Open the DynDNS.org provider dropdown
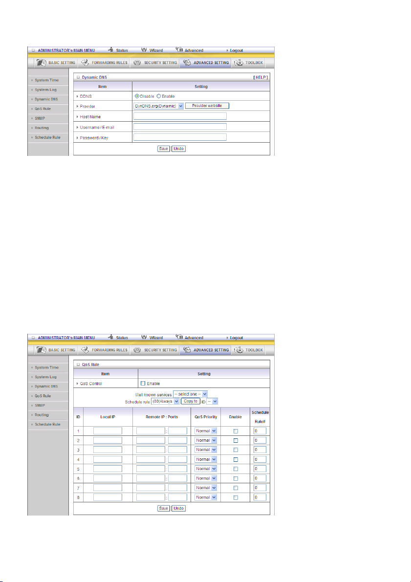 point(158,106)
